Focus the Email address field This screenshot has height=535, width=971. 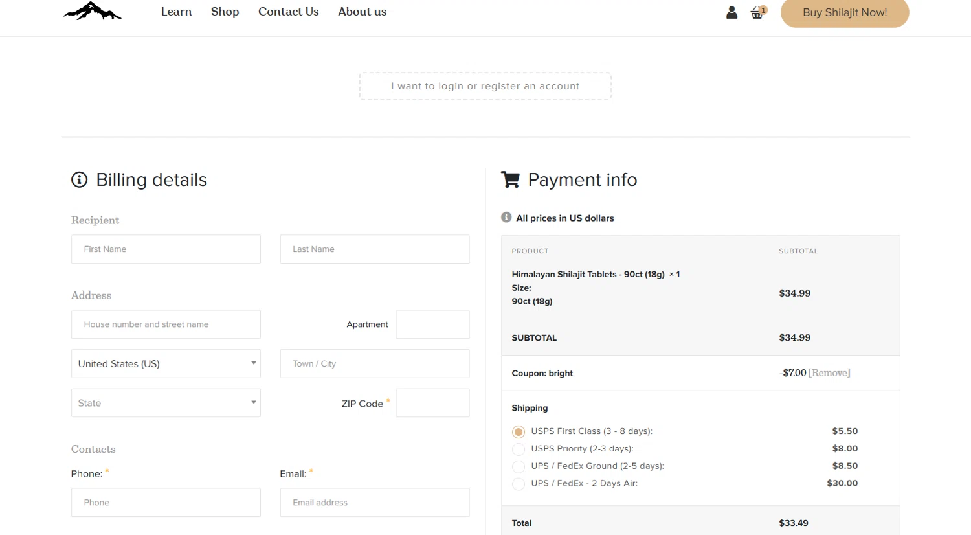click(x=375, y=503)
